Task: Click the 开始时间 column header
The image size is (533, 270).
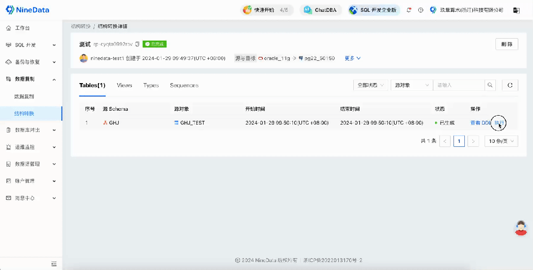Action: [255, 109]
